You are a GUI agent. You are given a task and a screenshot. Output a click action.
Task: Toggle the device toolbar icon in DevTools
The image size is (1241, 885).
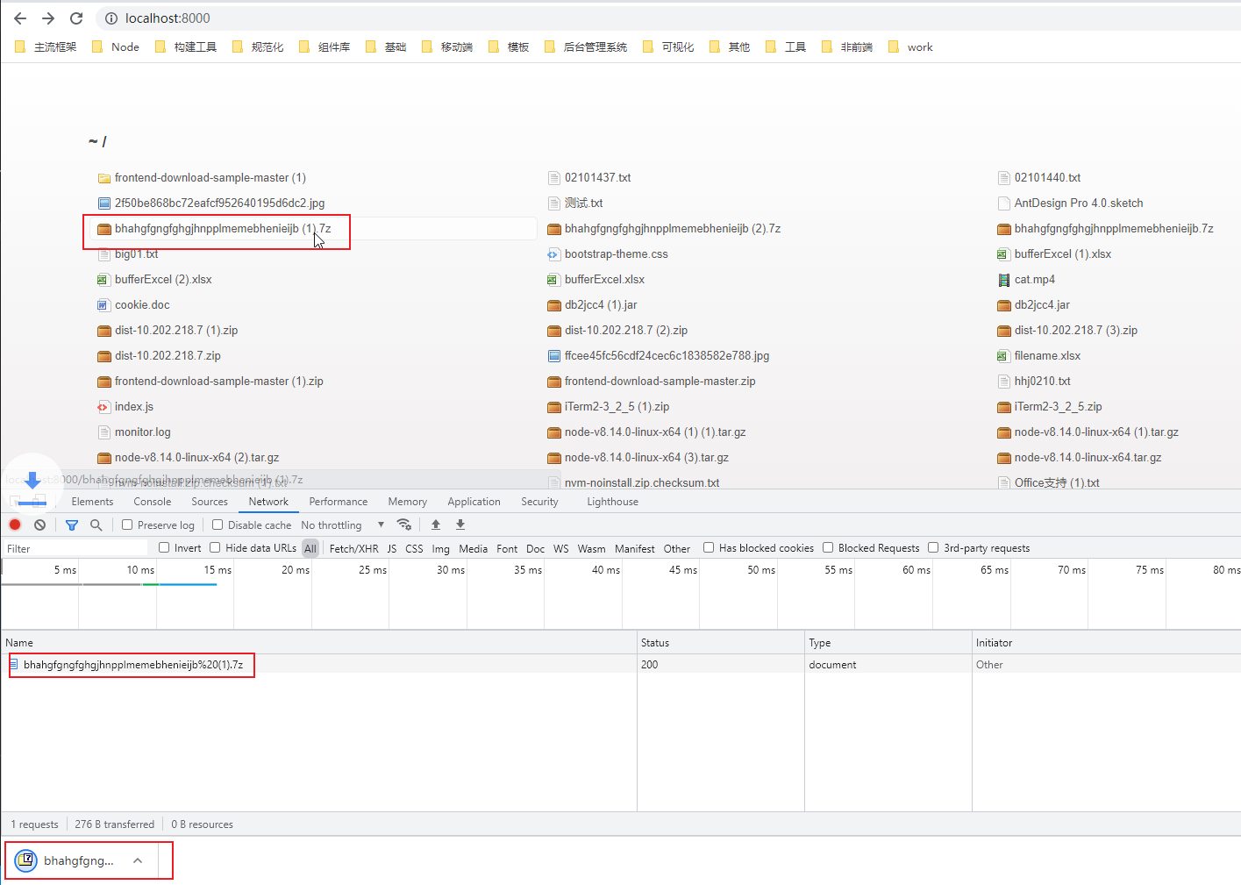[39, 502]
